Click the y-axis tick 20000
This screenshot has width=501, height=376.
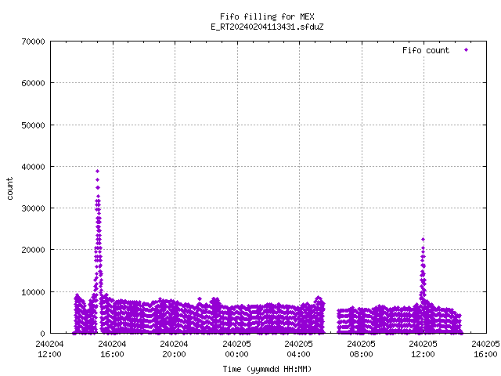coord(33,250)
